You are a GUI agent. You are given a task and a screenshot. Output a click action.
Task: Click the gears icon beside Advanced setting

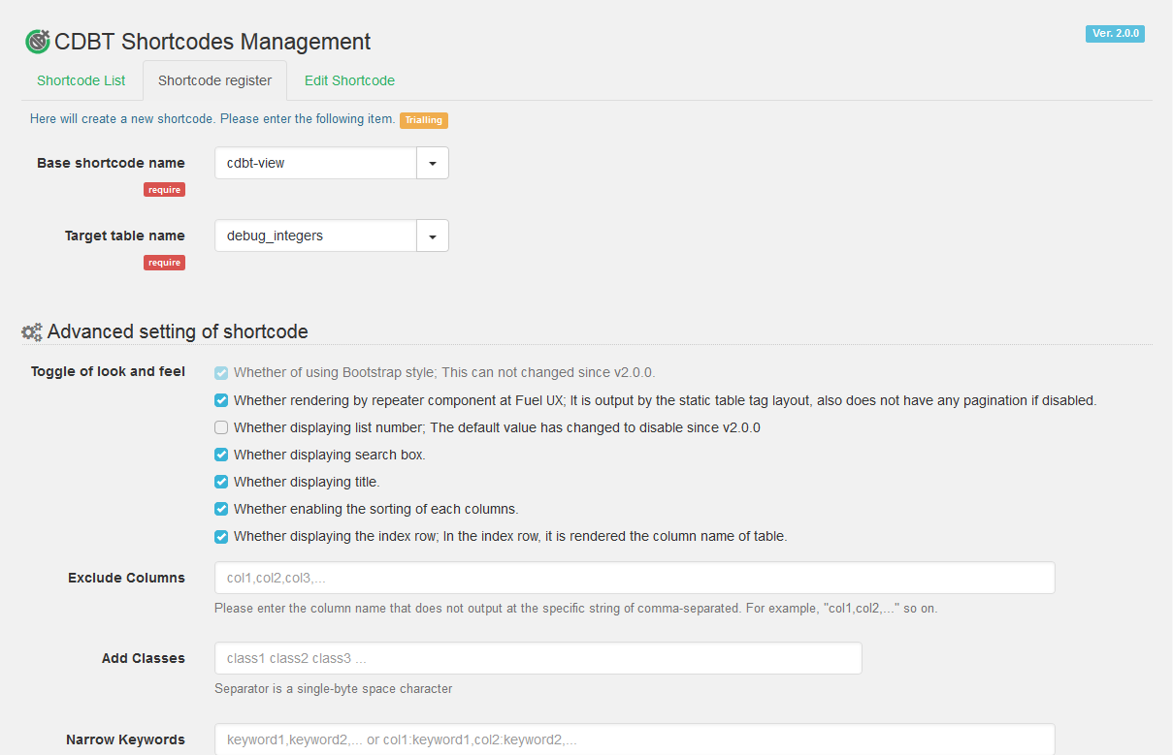pyautogui.click(x=32, y=332)
